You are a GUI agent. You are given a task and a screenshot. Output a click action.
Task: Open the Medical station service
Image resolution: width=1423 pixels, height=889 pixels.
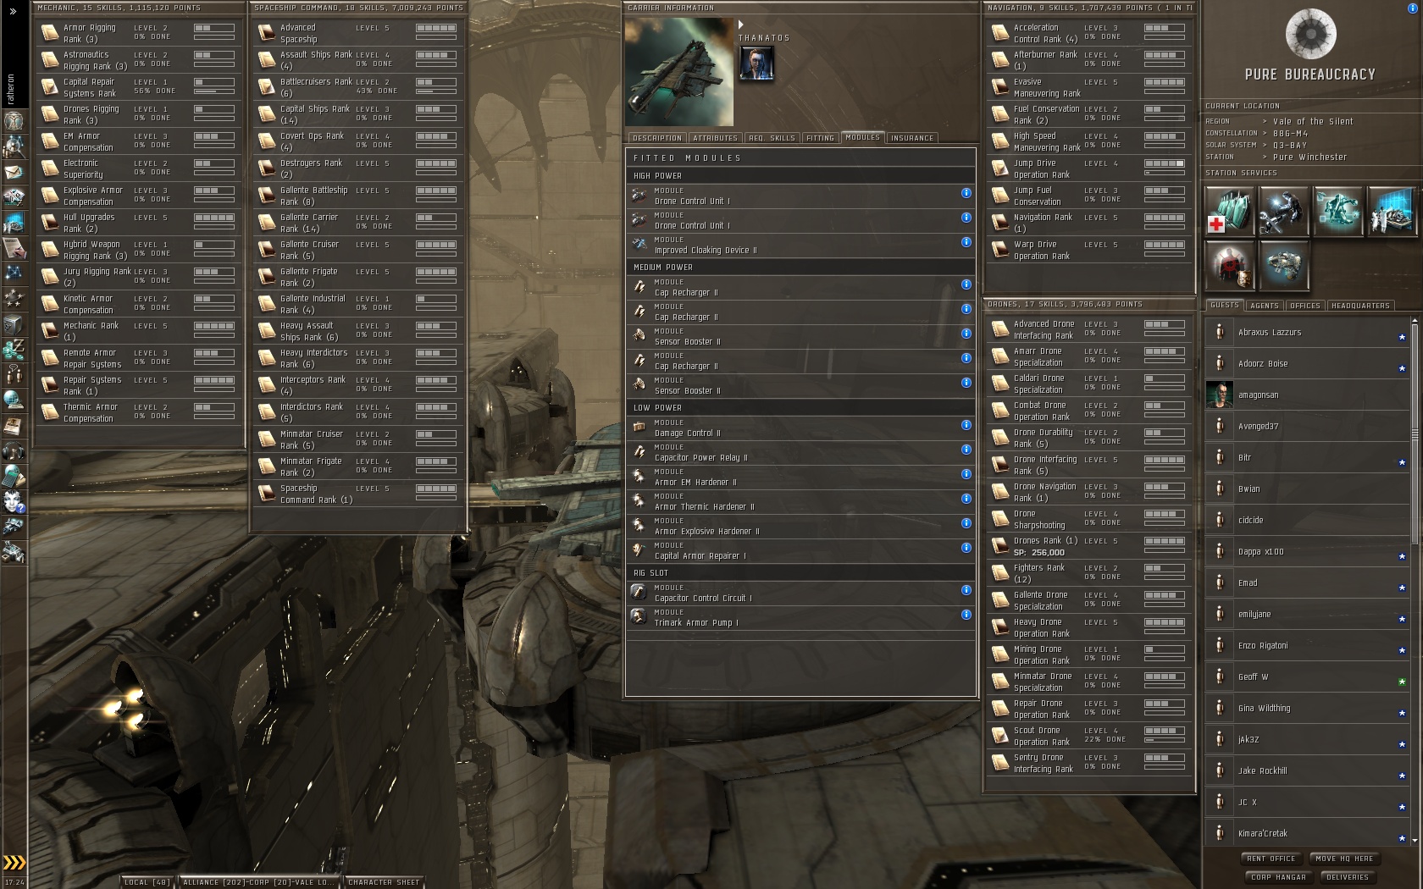coord(1230,211)
